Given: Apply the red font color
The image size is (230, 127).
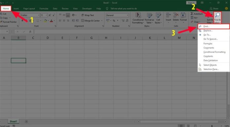Looking at the screenshot, I should [x=51, y=21].
